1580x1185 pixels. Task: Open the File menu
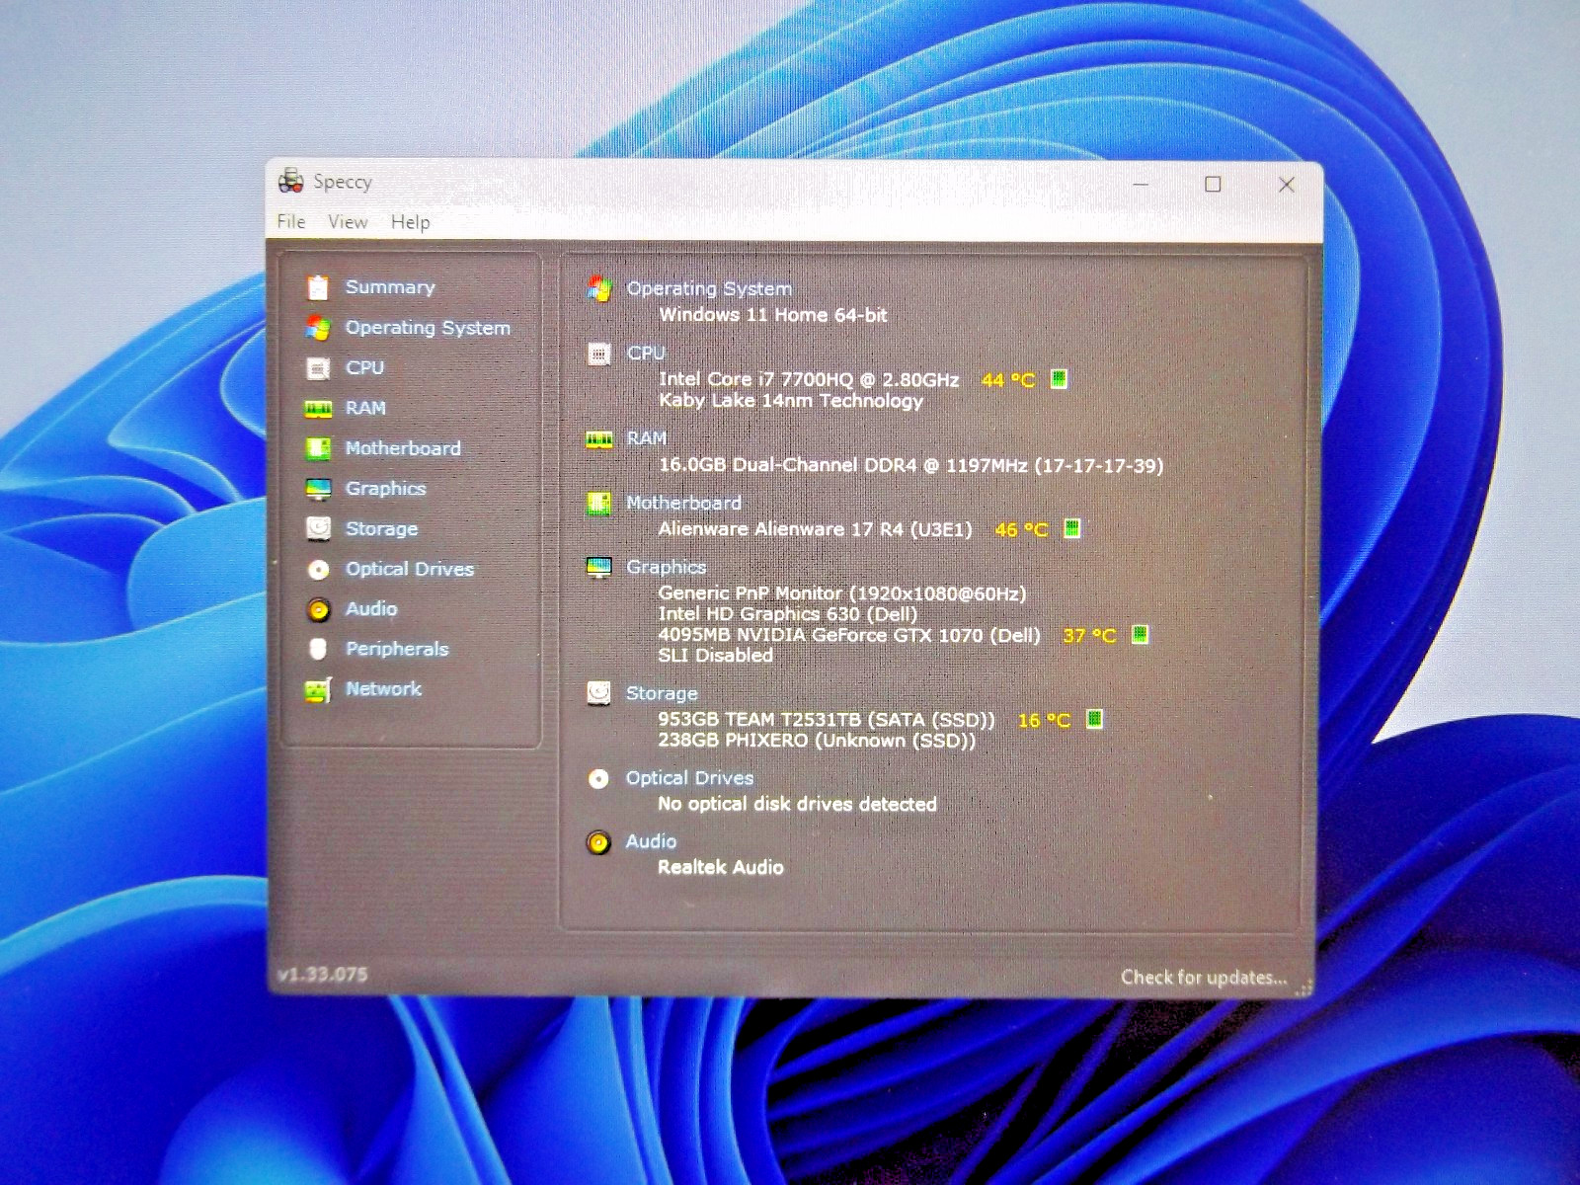pyautogui.click(x=291, y=222)
